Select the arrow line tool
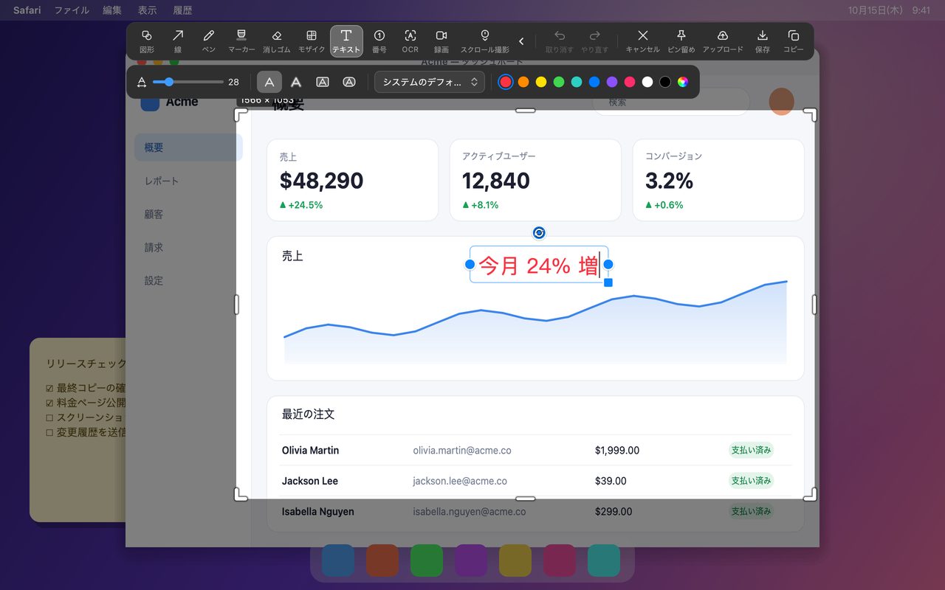 point(178,41)
